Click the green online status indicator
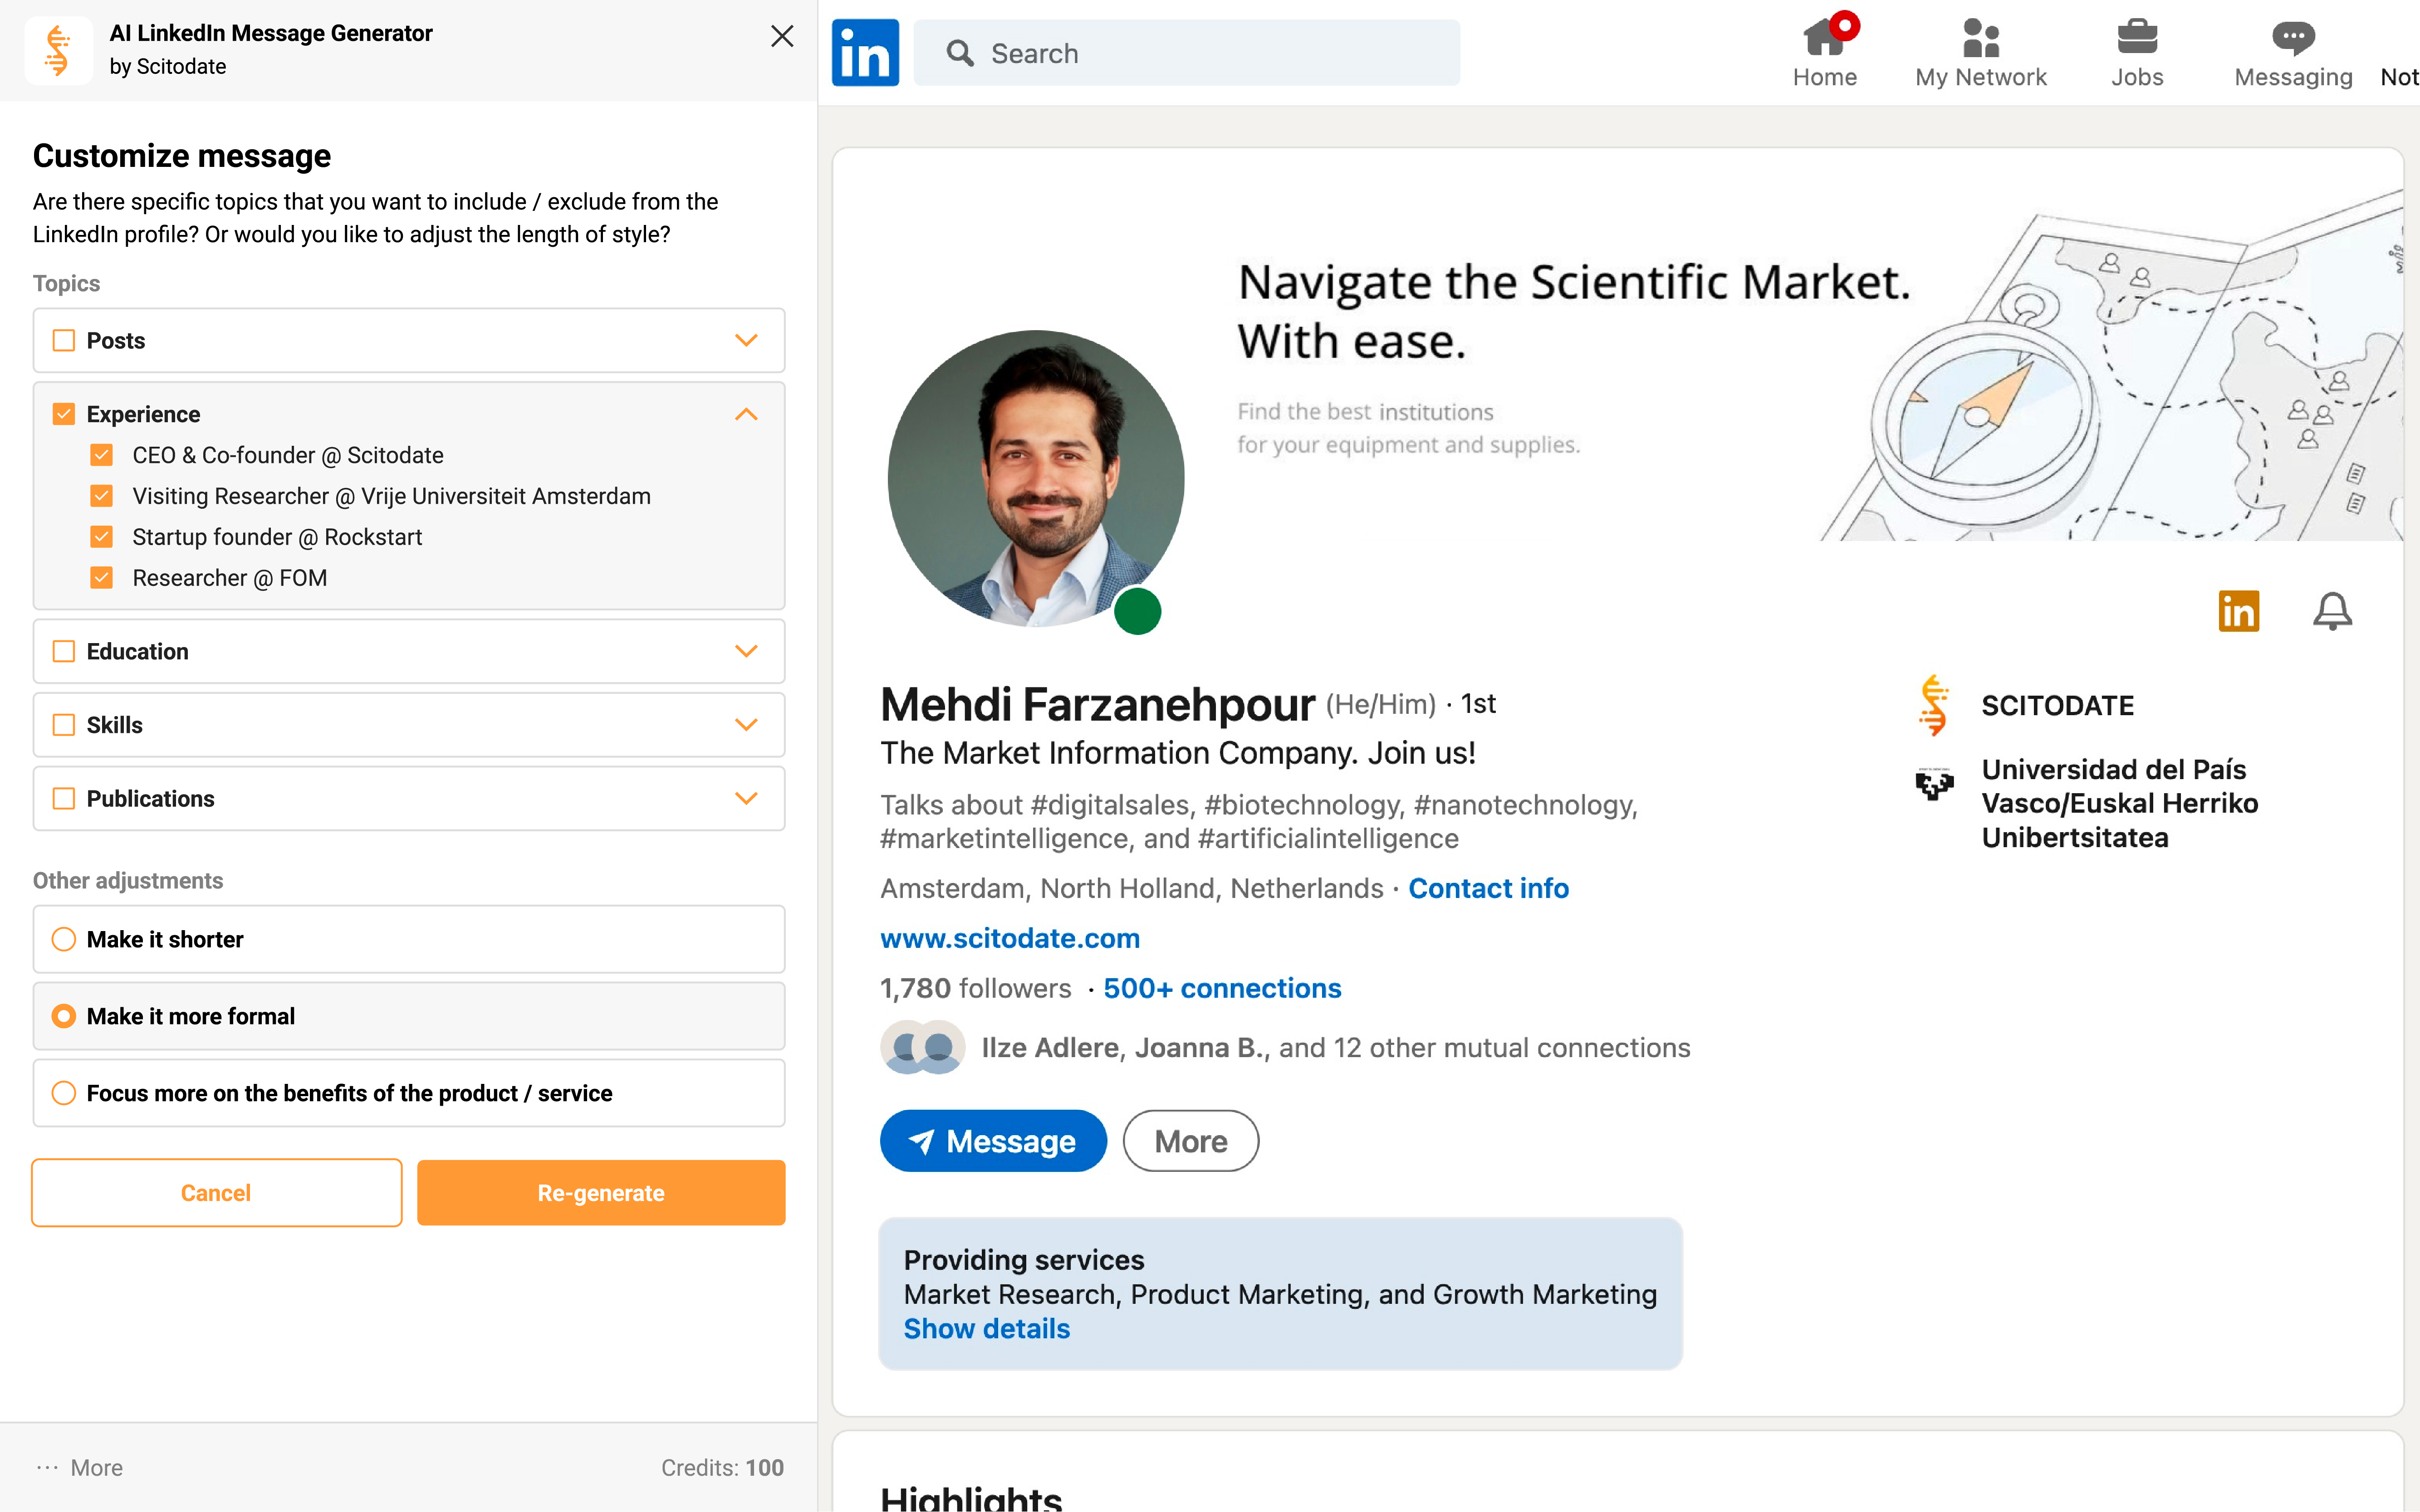The image size is (2420, 1512). (x=1137, y=611)
